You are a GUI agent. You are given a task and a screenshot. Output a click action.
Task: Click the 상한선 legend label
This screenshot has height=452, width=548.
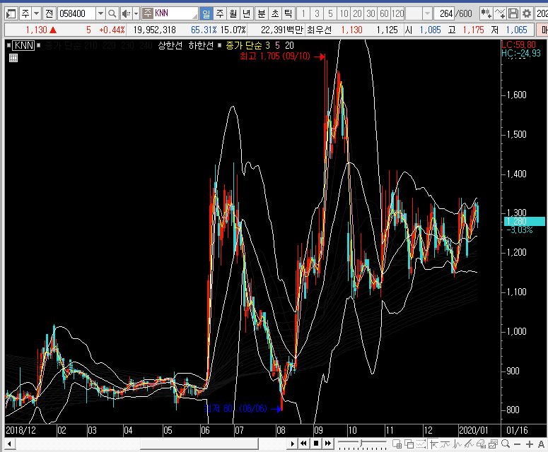tap(170, 45)
